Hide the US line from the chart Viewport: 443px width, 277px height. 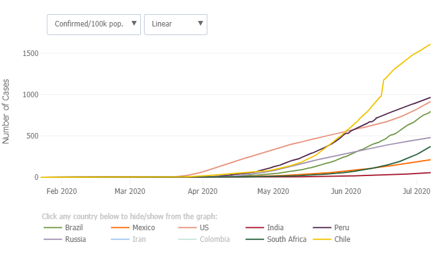[204, 228]
